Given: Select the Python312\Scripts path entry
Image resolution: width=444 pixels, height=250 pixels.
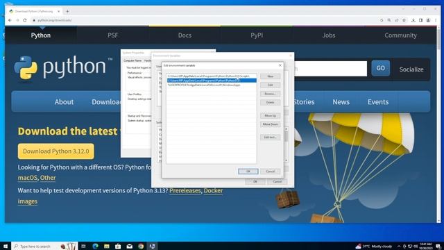Looking at the screenshot, I should tap(212, 76).
